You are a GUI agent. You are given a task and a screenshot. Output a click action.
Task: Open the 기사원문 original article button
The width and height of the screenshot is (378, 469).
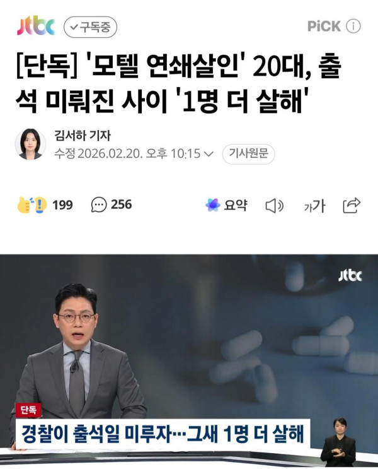(x=248, y=154)
